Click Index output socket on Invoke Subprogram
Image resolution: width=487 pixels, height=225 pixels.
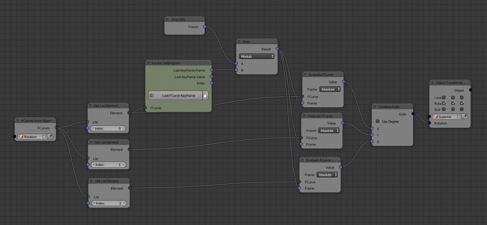(211, 83)
